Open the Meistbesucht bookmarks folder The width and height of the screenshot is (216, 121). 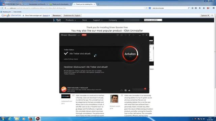click(5, 12)
